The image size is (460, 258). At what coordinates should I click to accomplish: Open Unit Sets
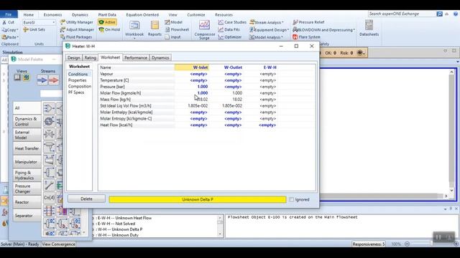click(x=34, y=29)
